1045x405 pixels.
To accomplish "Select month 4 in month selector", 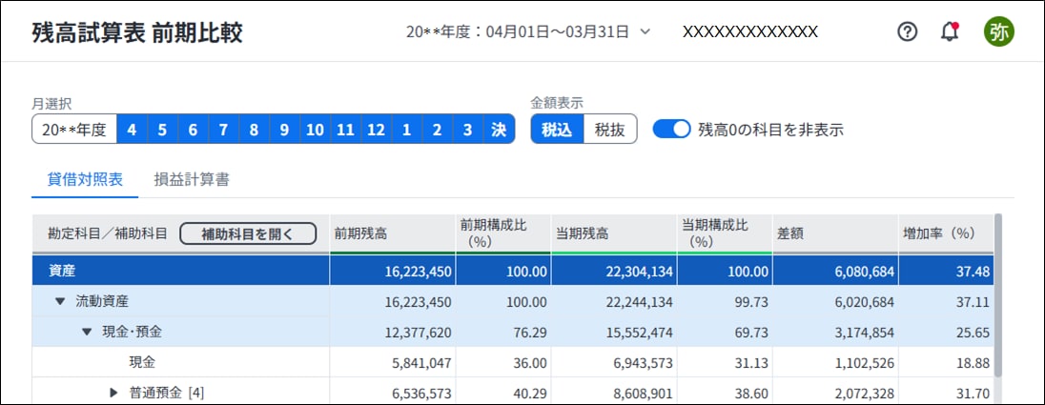I will point(132,130).
